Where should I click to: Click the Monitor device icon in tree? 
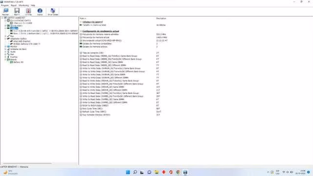[8, 46]
